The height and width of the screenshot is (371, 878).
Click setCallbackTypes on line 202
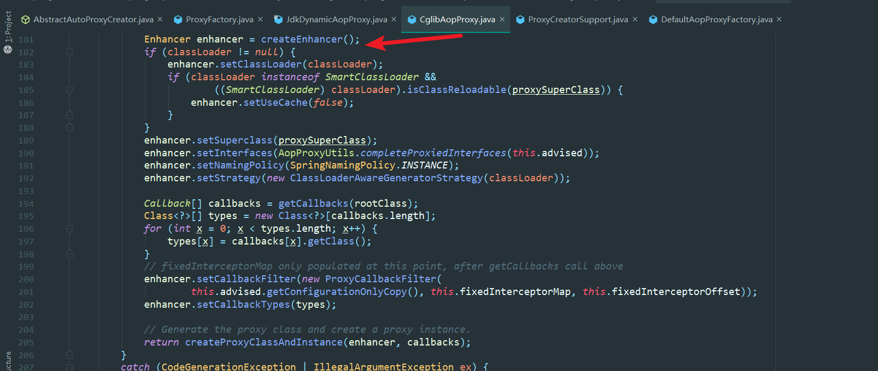click(x=243, y=305)
